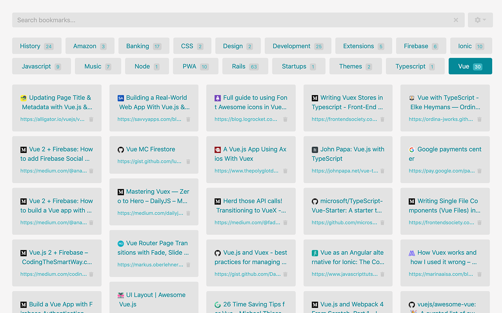Switch to the Development category
502x313 pixels.
[298, 46]
